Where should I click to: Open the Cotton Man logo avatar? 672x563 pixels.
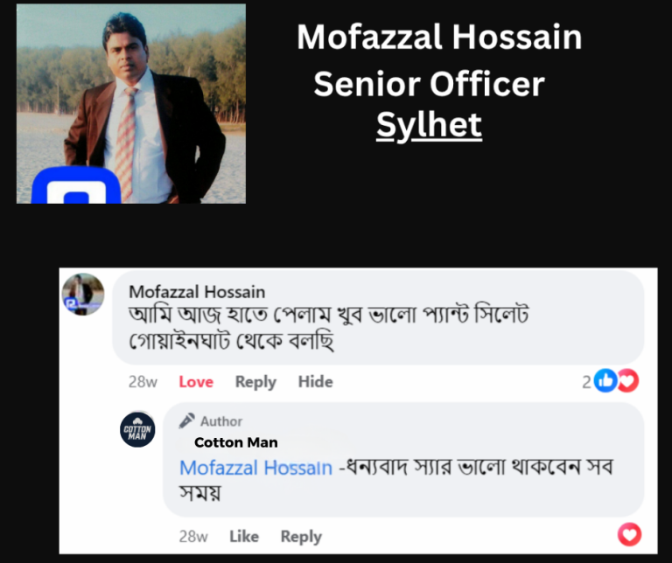click(x=137, y=430)
